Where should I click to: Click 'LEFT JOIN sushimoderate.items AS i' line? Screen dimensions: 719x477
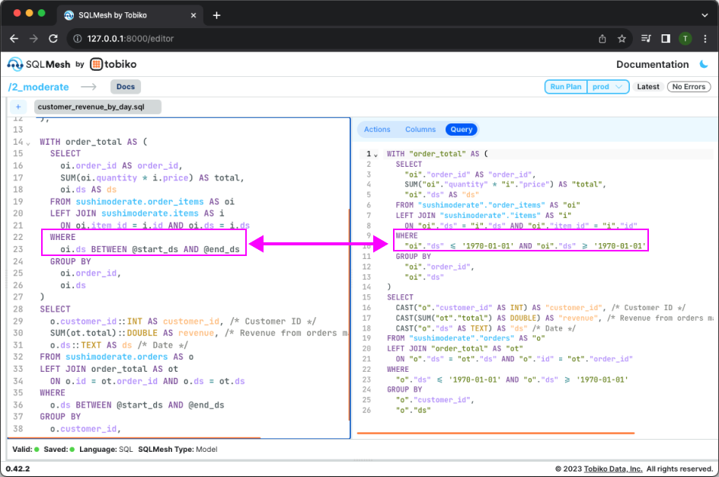(x=137, y=213)
